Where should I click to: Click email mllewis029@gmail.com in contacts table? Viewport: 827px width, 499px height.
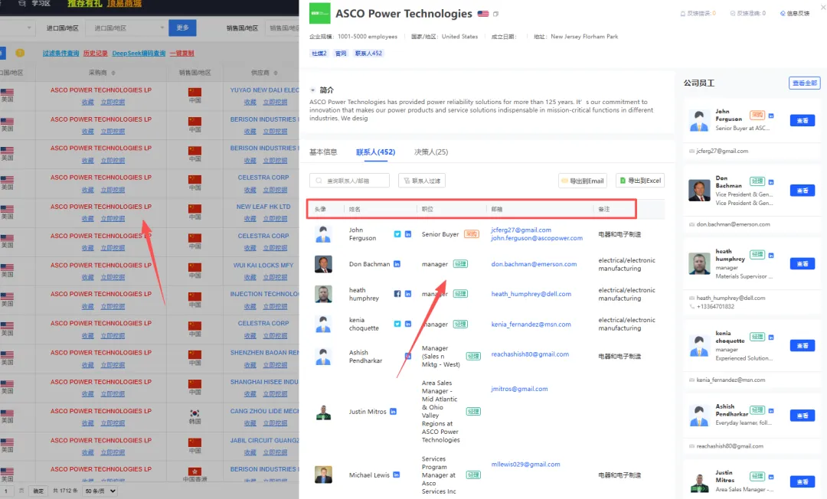point(526,465)
